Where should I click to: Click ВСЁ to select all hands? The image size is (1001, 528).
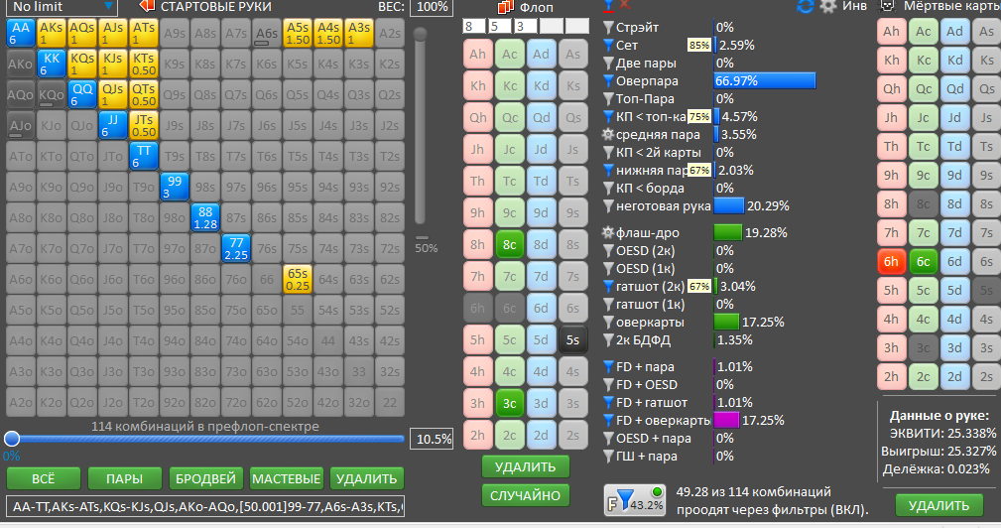click(x=44, y=478)
